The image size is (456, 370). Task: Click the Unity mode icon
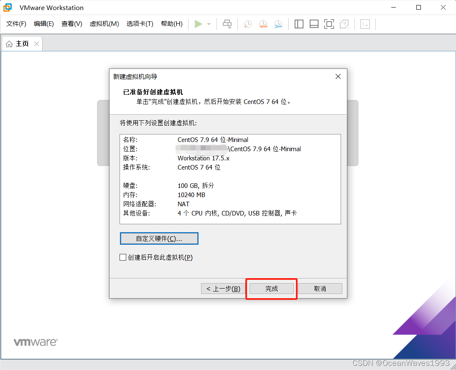click(344, 24)
